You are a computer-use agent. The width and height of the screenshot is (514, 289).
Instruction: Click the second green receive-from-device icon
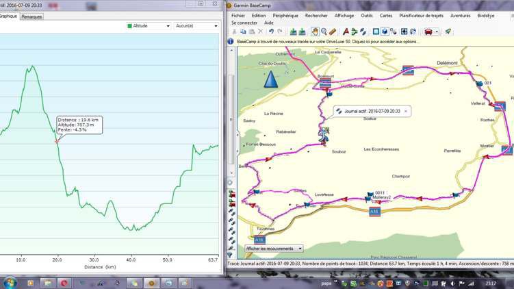pyautogui.click(x=302, y=32)
